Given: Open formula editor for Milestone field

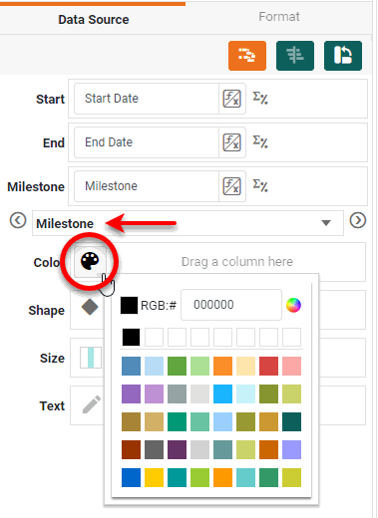Looking at the screenshot, I should pyautogui.click(x=231, y=186).
